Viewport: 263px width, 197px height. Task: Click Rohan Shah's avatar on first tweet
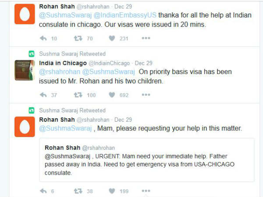click(x=25, y=14)
